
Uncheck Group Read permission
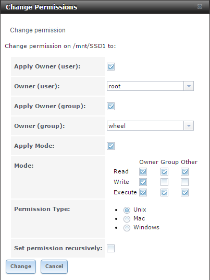click(x=164, y=172)
